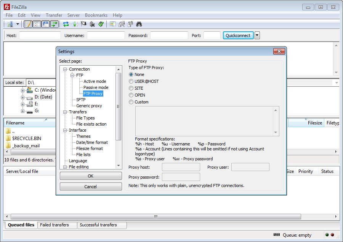343x242 pixels.
Task: Click the Quickconnect button
Action: (x=238, y=35)
